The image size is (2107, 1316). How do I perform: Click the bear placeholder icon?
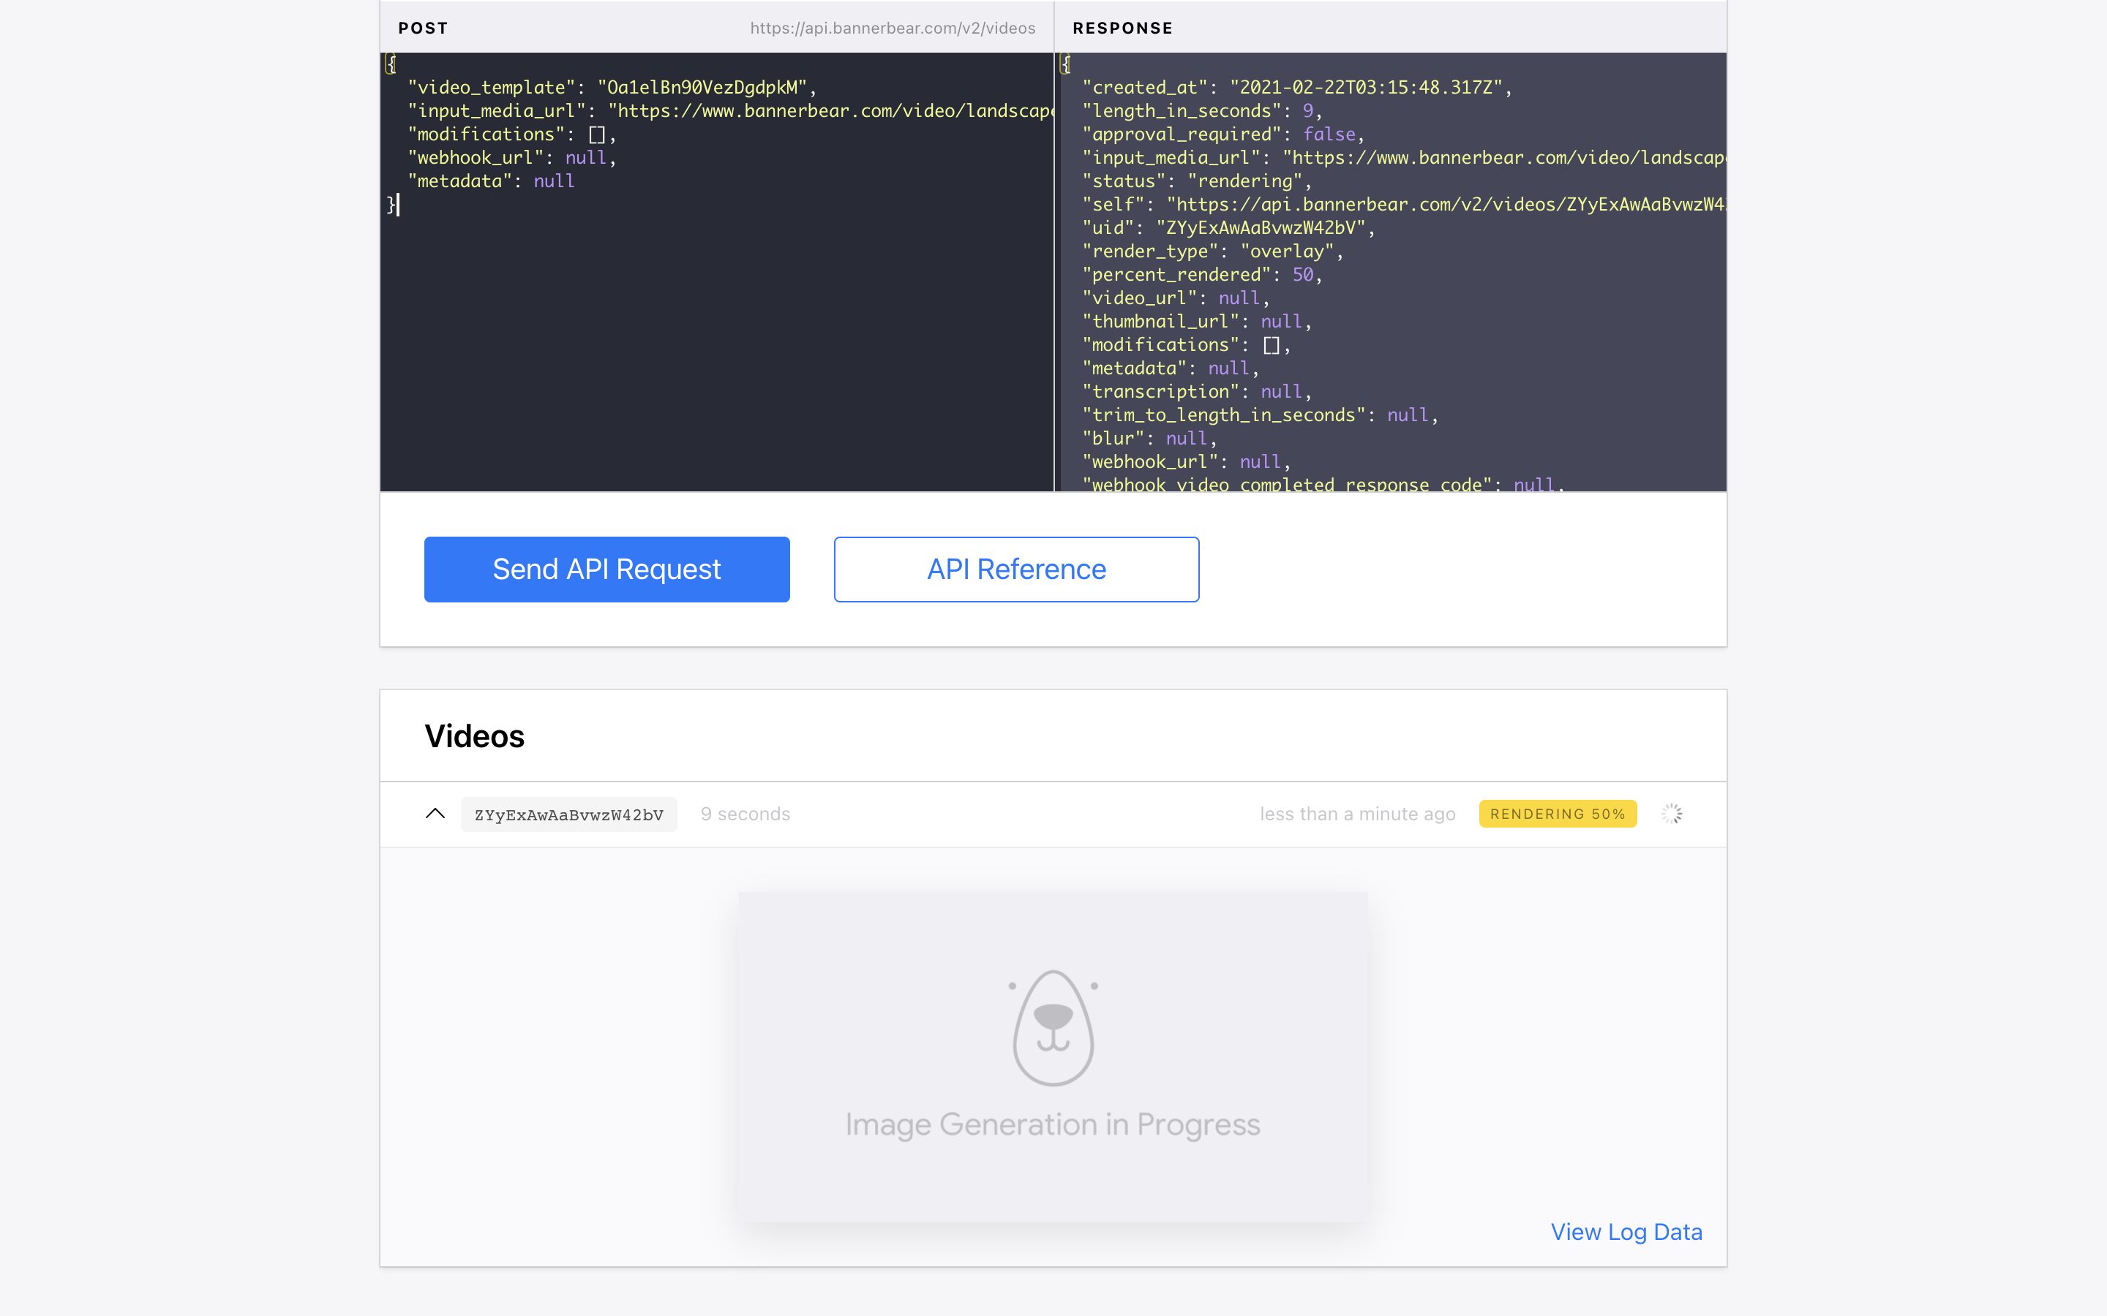click(x=1053, y=1027)
